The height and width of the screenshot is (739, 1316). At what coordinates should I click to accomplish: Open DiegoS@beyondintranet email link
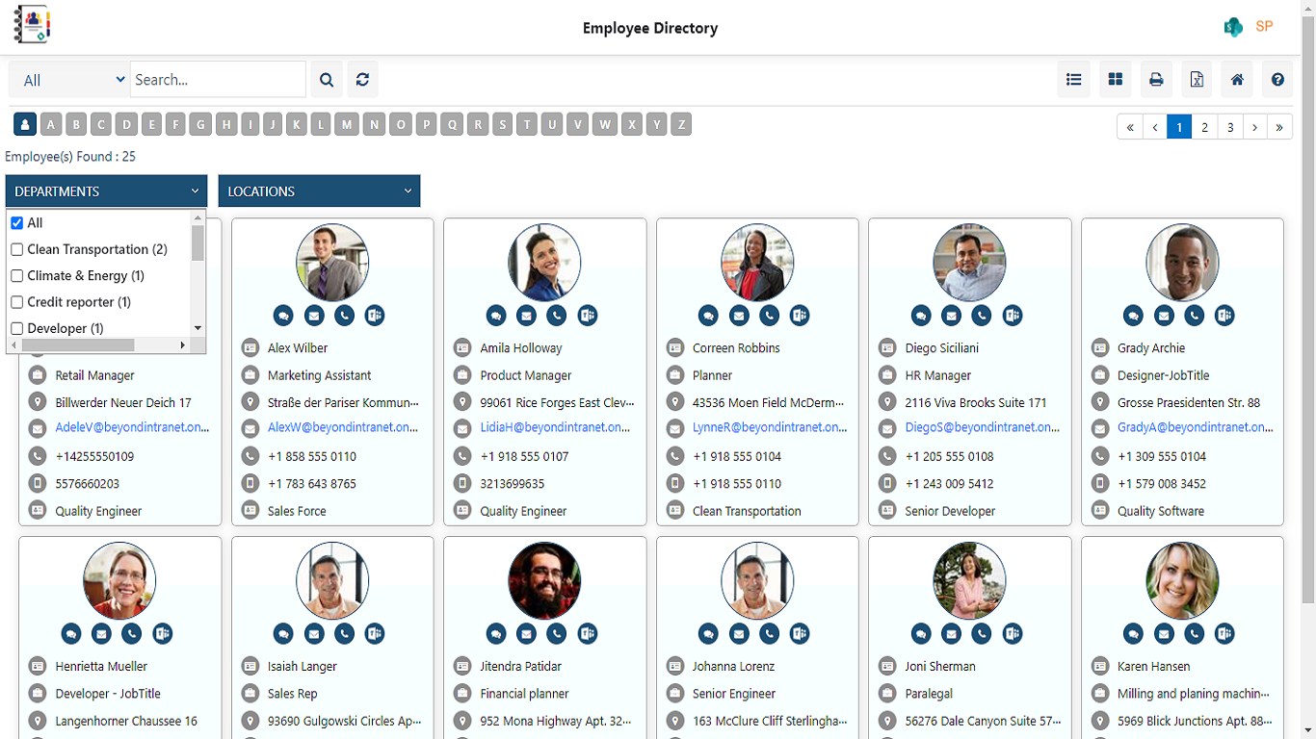point(982,427)
